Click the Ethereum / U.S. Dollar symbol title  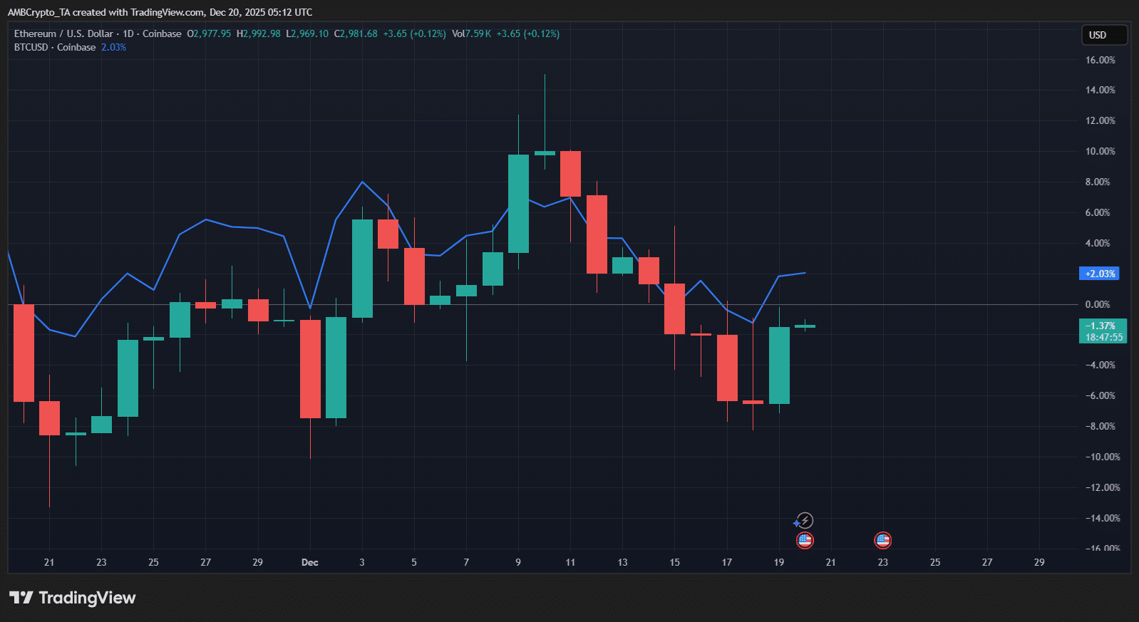coord(63,33)
